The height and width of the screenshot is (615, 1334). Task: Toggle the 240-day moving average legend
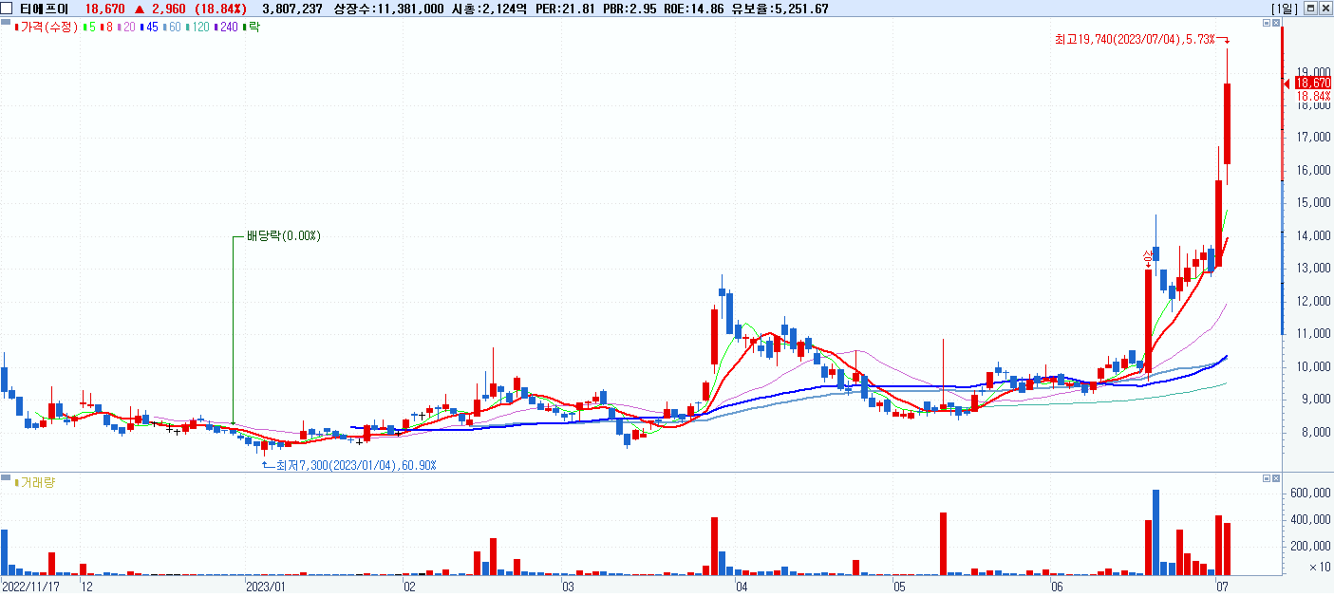(227, 28)
